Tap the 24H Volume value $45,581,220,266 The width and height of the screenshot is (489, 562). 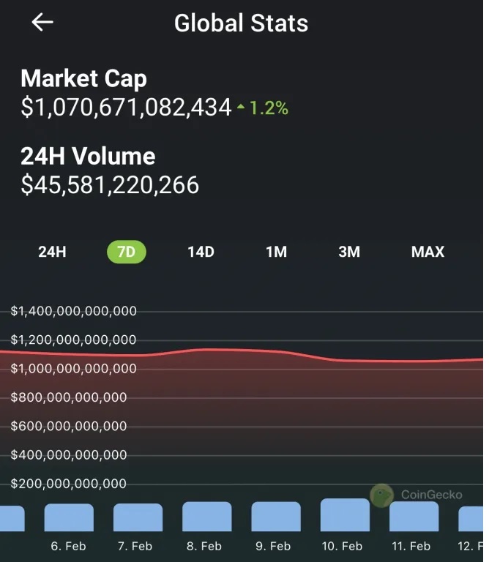tap(110, 185)
